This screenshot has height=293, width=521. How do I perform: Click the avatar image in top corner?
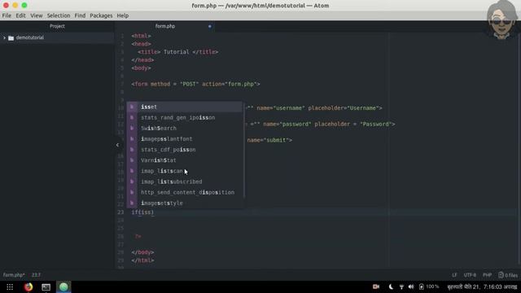pos(501,20)
